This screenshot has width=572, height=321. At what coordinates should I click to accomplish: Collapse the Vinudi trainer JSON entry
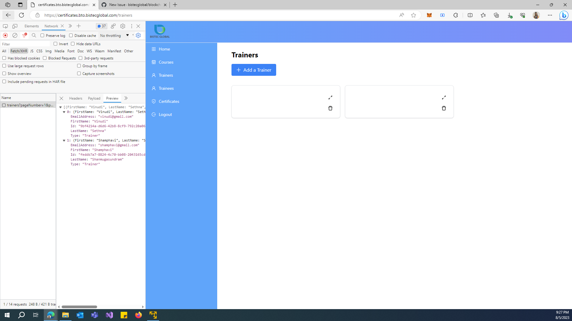tap(64, 112)
